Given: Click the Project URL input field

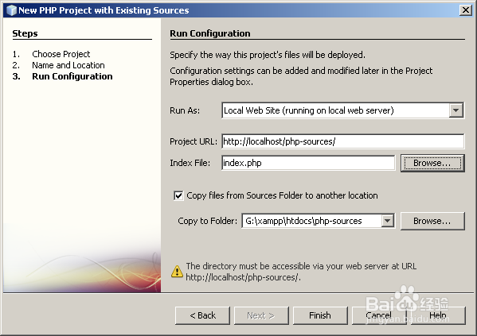Looking at the screenshot, I should (x=343, y=141).
